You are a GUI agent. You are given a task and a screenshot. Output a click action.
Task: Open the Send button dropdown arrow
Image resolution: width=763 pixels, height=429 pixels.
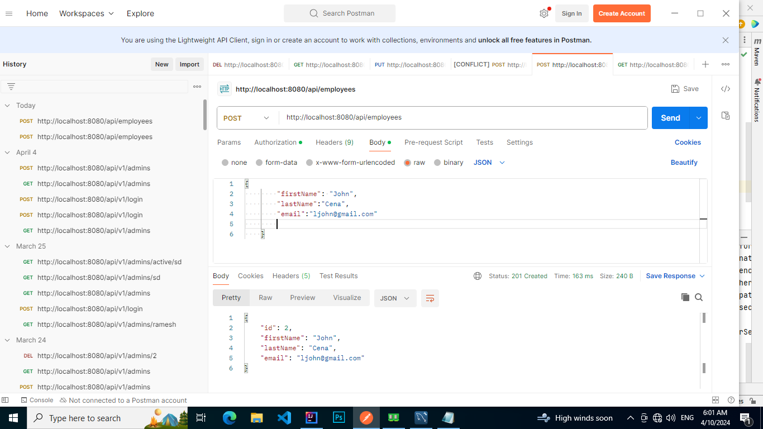[698, 118]
